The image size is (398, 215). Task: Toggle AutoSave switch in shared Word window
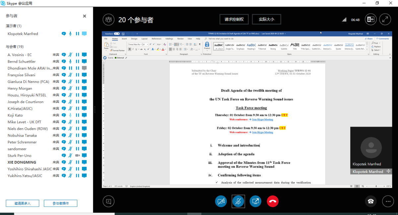tap(116, 34)
